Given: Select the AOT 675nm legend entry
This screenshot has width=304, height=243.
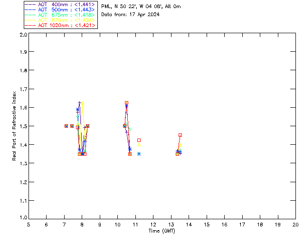Looking at the screenshot, I should [x=60, y=15].
